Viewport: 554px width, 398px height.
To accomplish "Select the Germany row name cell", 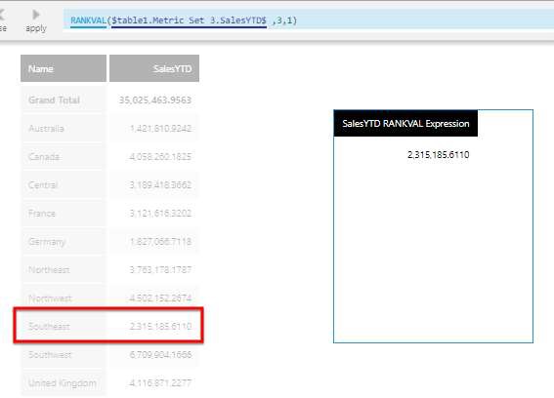I will pyautogui.click(x=64, y=241).
